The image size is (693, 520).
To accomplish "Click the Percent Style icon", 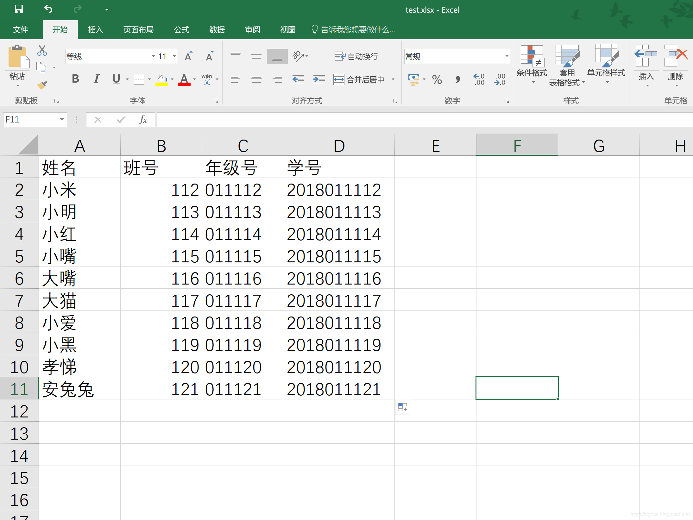I will pos(437,79).
